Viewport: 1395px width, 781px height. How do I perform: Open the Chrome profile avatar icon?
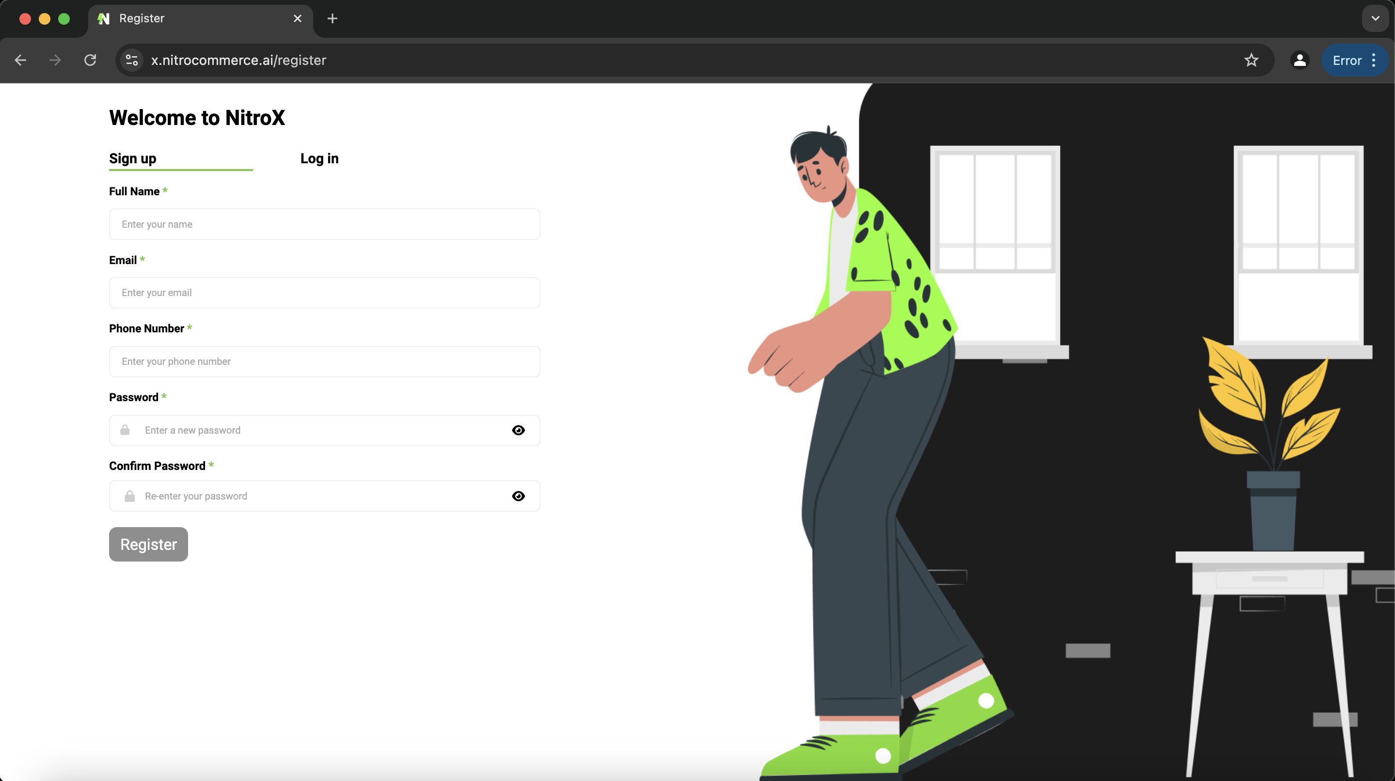click(x=1300, y=60)
